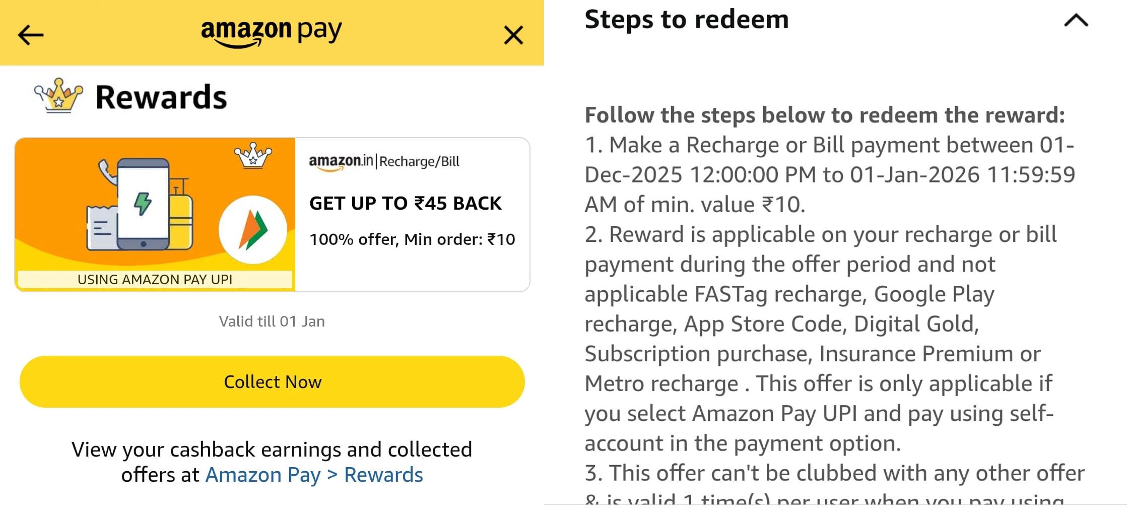Tap the USING AMAZON PAY UPI label

tap(155, 280)
